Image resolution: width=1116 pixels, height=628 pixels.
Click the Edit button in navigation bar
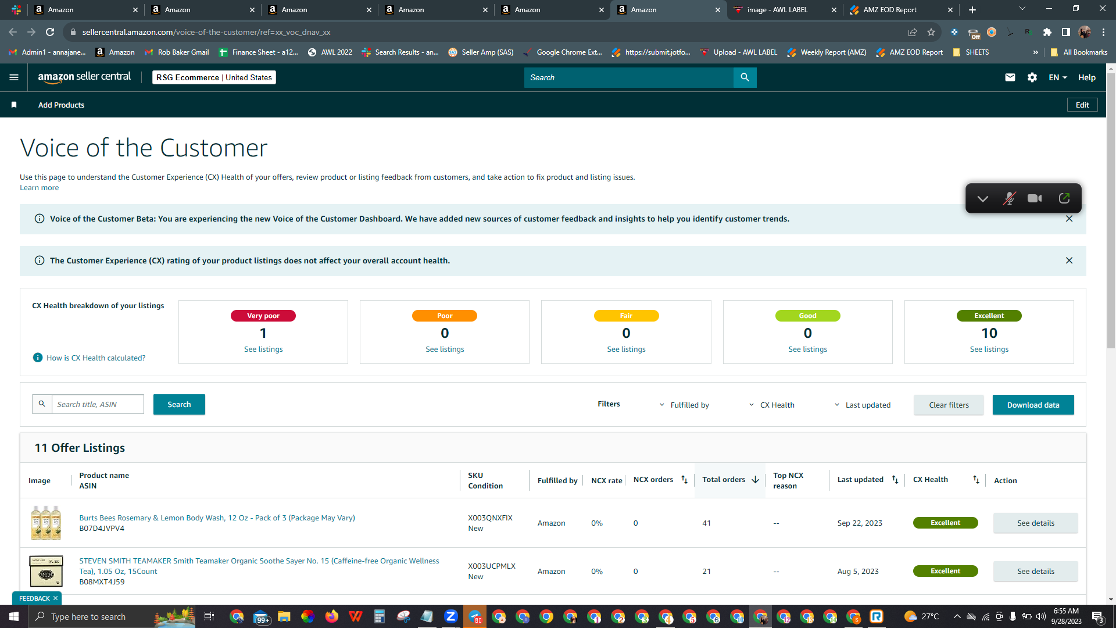pyautogui.click(x=1082, y=105)
